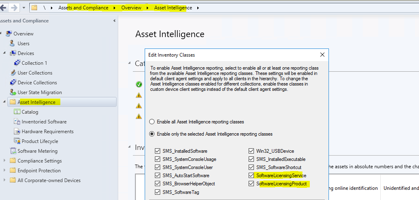
Task: Toggle SoftwareLicensingService checkbox
Action: click(x=251, y=176)
